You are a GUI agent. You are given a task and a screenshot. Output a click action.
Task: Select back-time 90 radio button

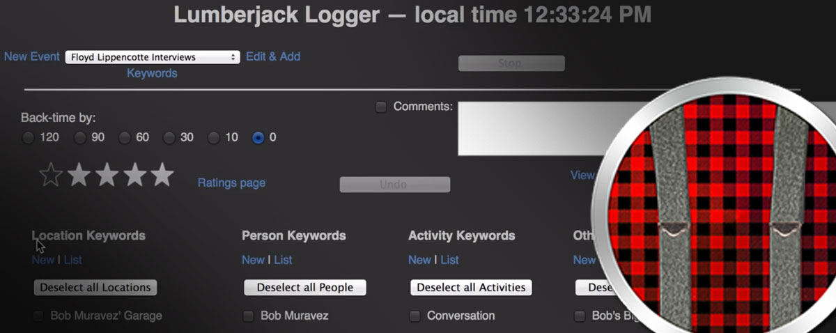(80, 138)
